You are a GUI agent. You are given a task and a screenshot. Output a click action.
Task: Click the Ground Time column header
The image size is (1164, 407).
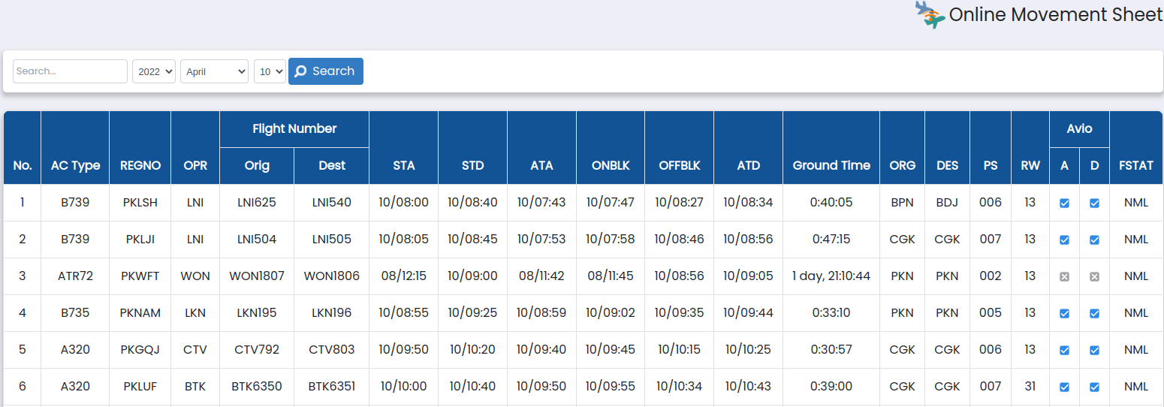[x=831, y=165]
